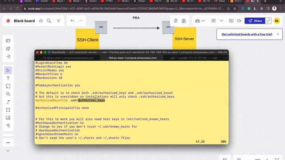Viewport: 285px width, 160px height.
Task: Select the grey lobi note
Action: pyautogui.click(x=101, y=27)
